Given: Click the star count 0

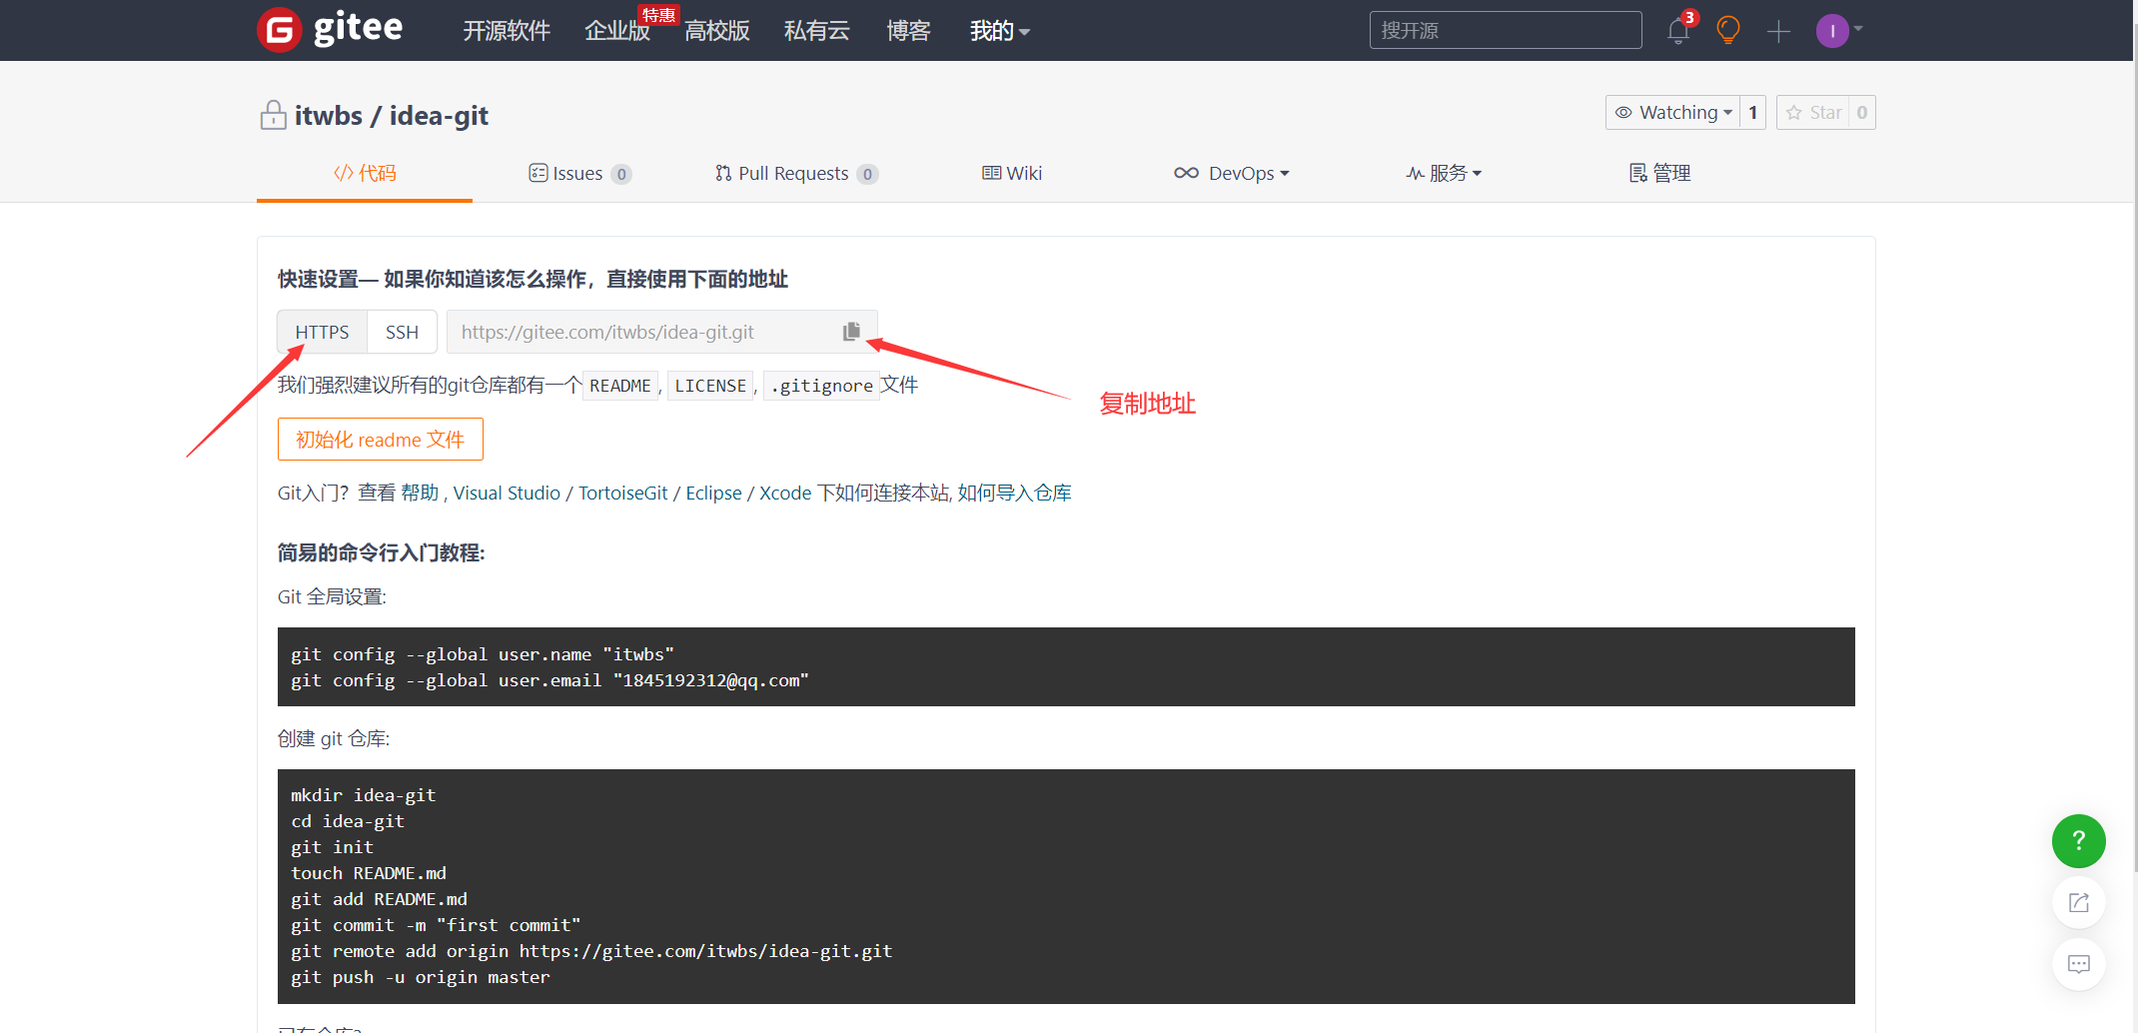Looking at the screenshot, I should (1861, 113).
